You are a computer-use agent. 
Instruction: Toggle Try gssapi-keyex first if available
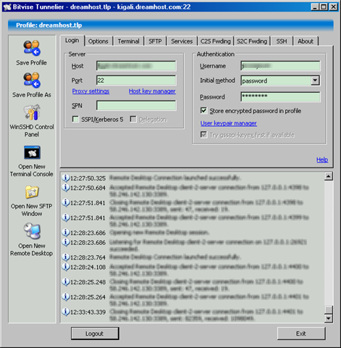203,135
